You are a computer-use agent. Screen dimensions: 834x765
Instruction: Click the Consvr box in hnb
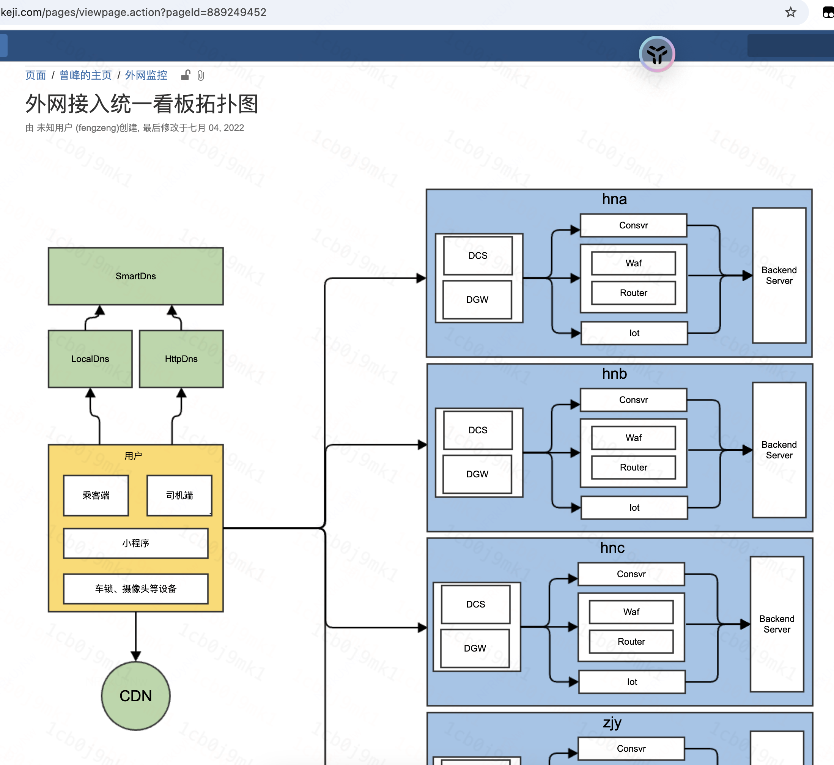pos(634,400)
